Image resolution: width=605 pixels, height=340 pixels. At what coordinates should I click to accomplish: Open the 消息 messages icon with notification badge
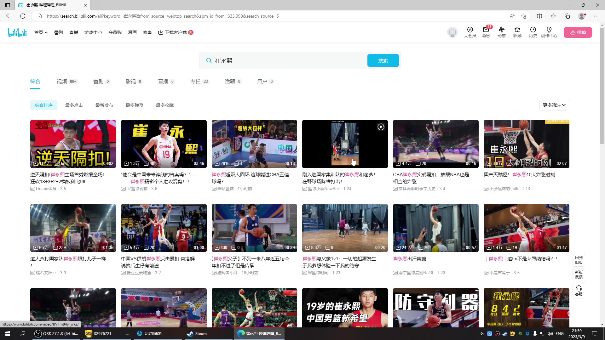[x=485, y=32]
